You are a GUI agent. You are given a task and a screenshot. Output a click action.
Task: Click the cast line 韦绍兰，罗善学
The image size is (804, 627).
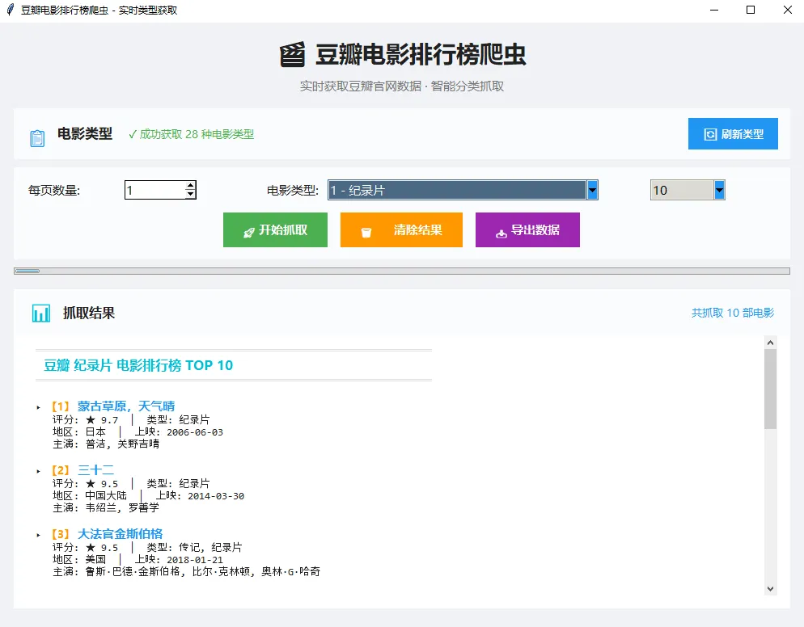(122, 507)
